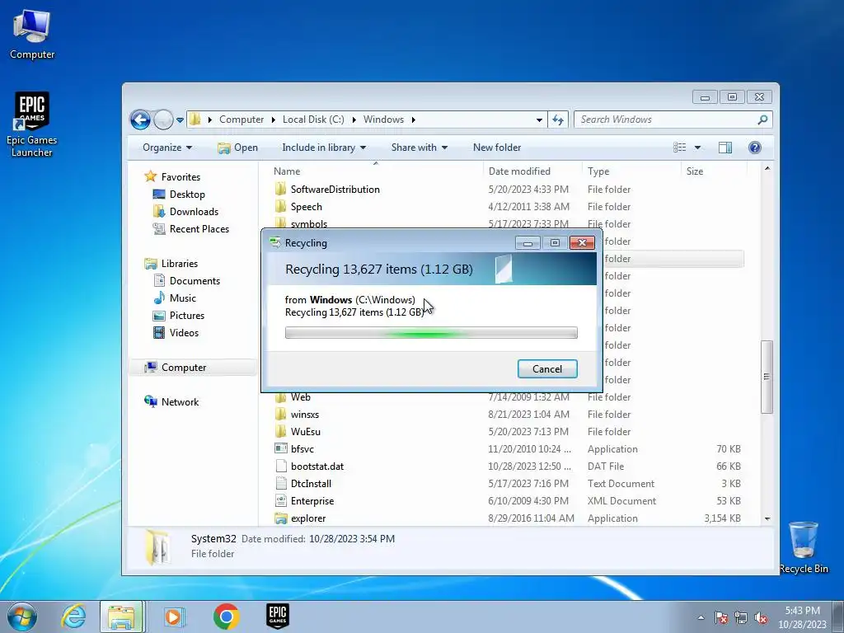The width and height of the screenshot is (844, 633).
Task: Click the Change your view icon
Action: coord(680,148)
